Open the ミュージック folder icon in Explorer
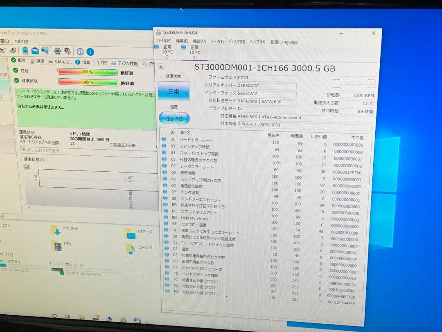 [130, 249]
